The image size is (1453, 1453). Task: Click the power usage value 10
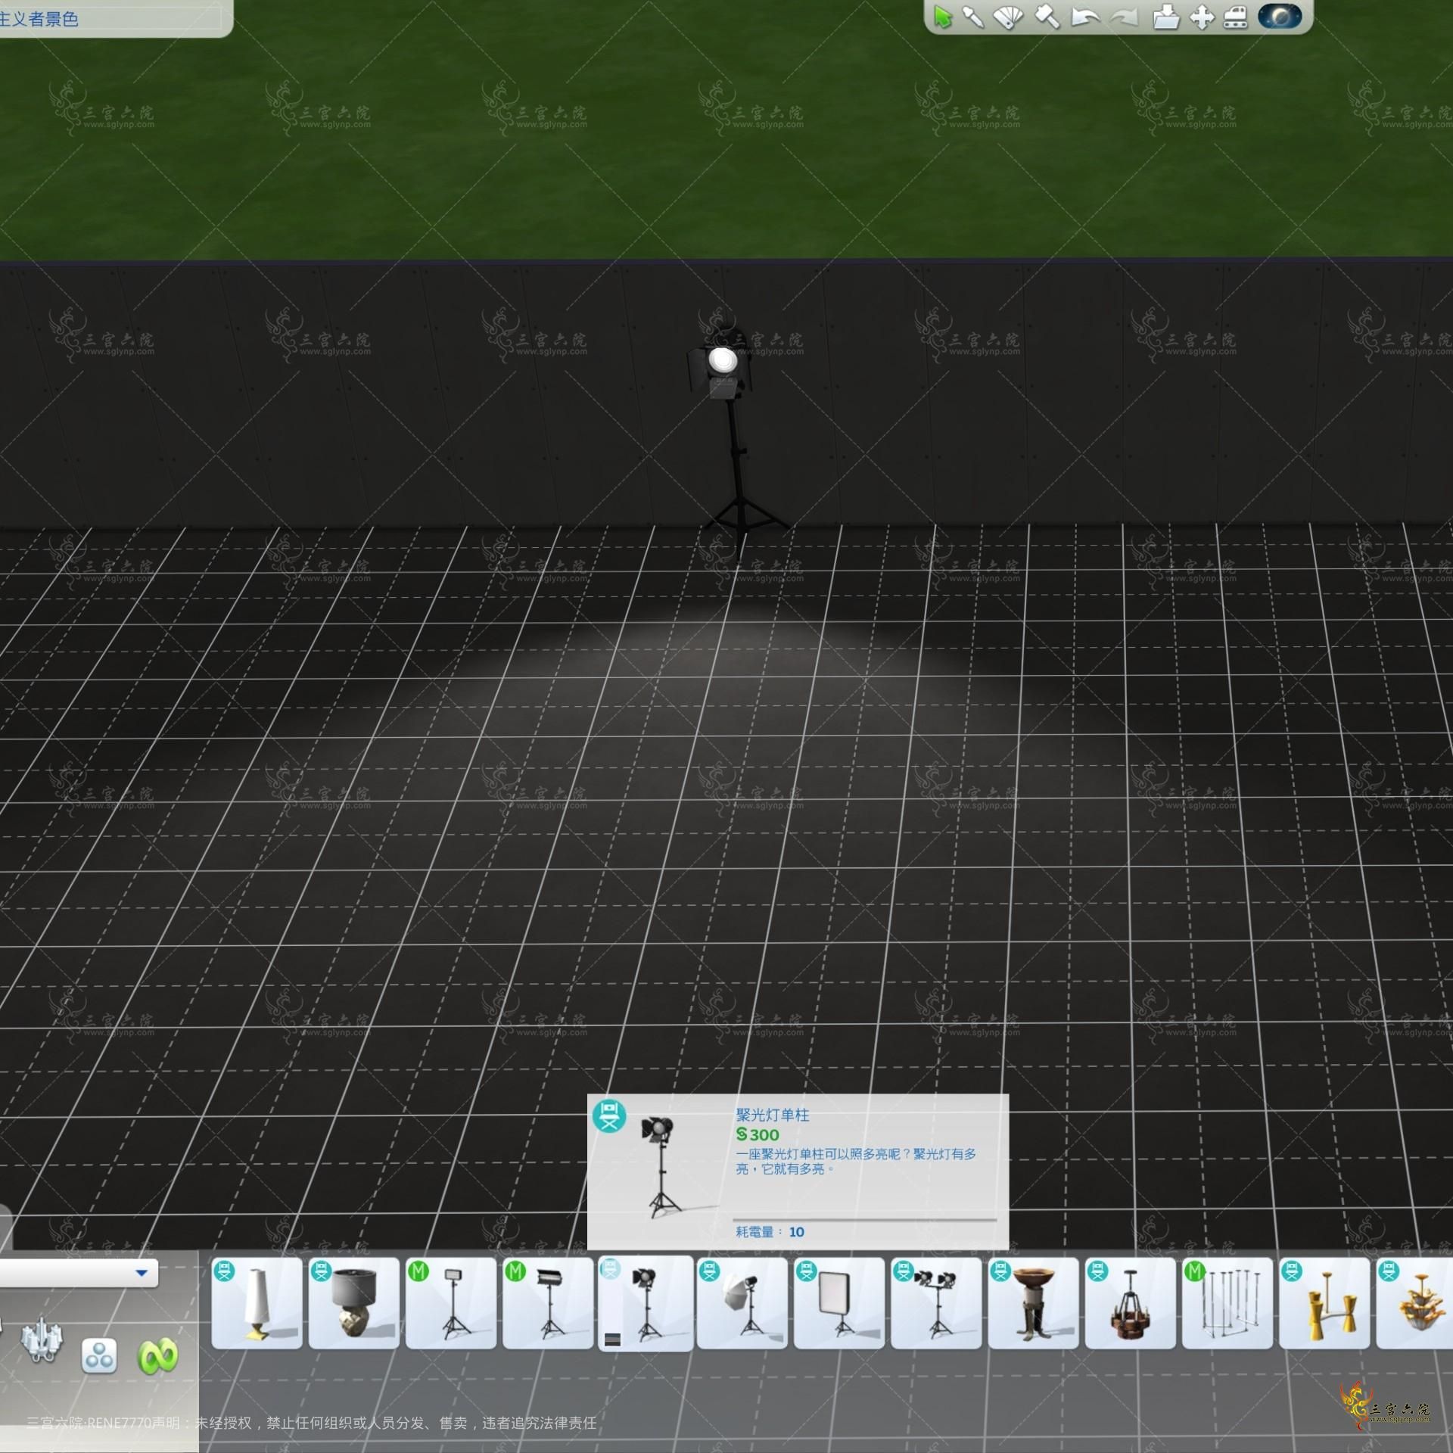click(x=796, y=1232)
